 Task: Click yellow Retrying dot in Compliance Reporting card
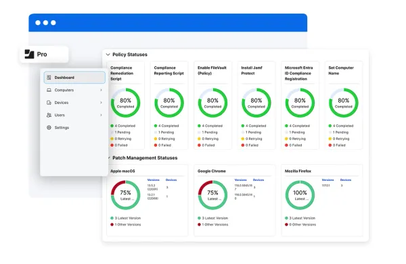(x=156, y=138)
